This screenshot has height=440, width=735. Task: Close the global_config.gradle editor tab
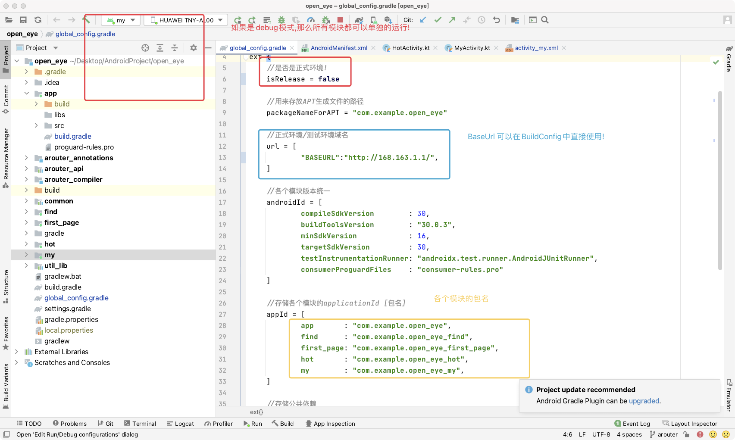pyautogui.click(x=292, y=48)
